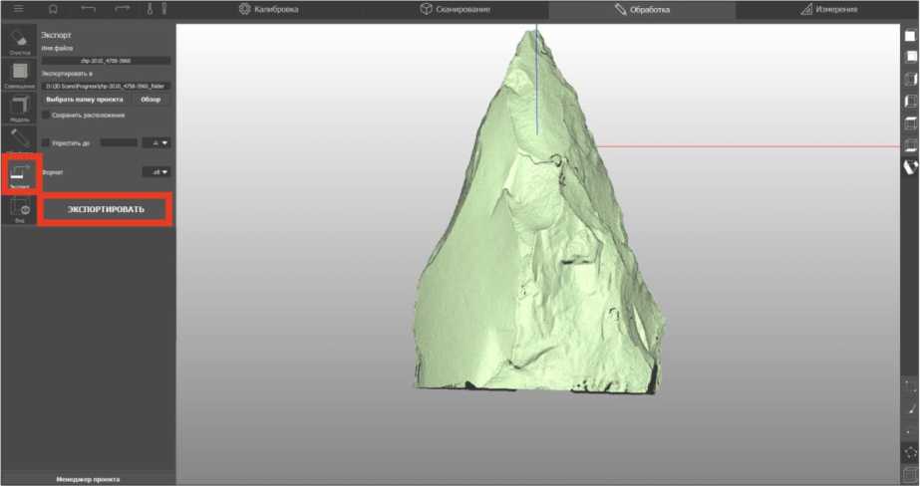The image size is (920, 486).
Task: Open the hamburger main menu
Action: click(18, 9)
